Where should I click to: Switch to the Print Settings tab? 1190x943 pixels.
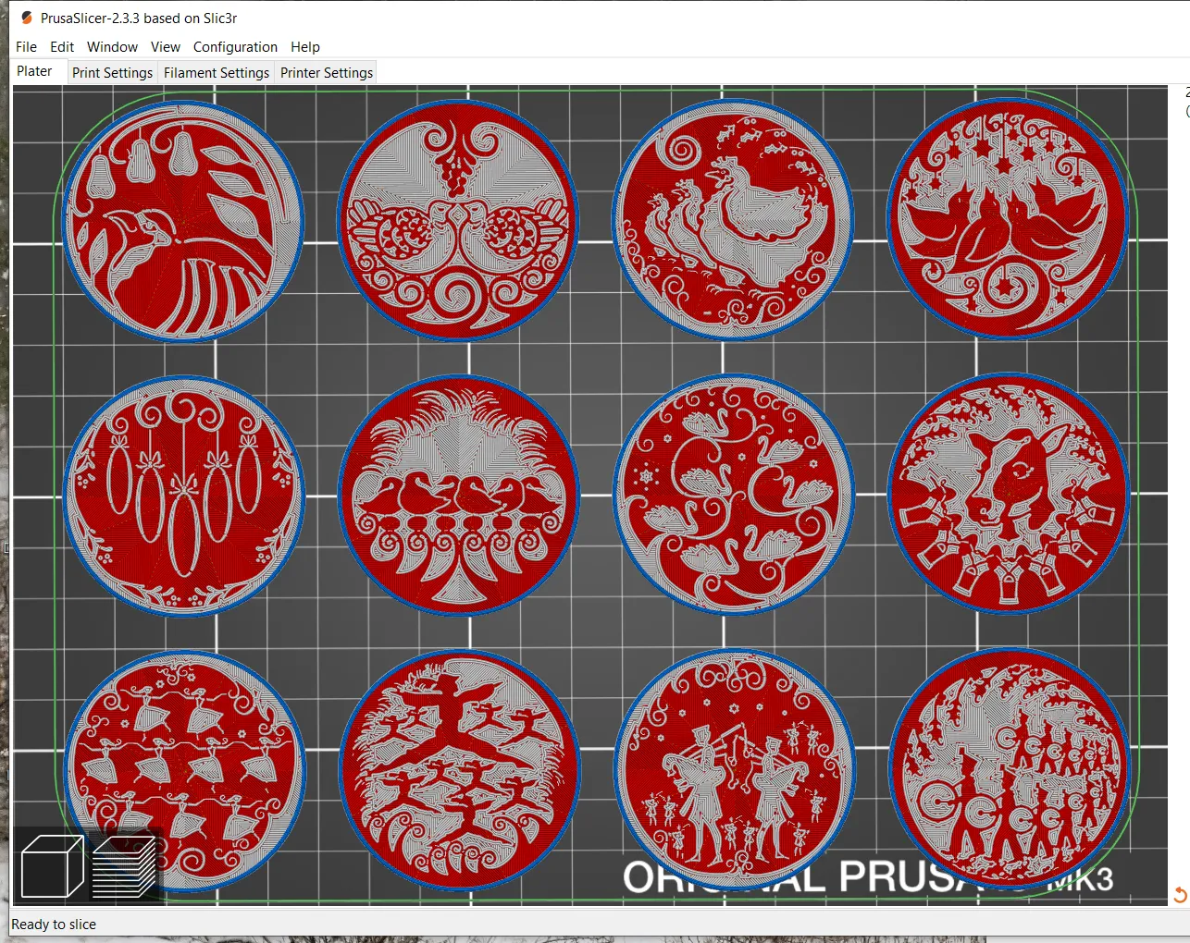tap(112, 72)
